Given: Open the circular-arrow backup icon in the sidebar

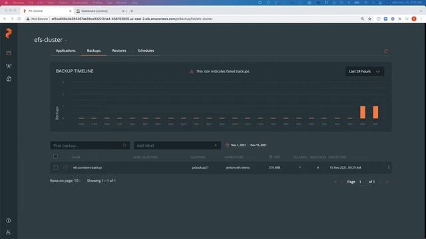Looking at the screenshot, I should pos(9,79).
